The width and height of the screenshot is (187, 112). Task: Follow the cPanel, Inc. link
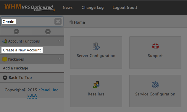pos(49,90)
